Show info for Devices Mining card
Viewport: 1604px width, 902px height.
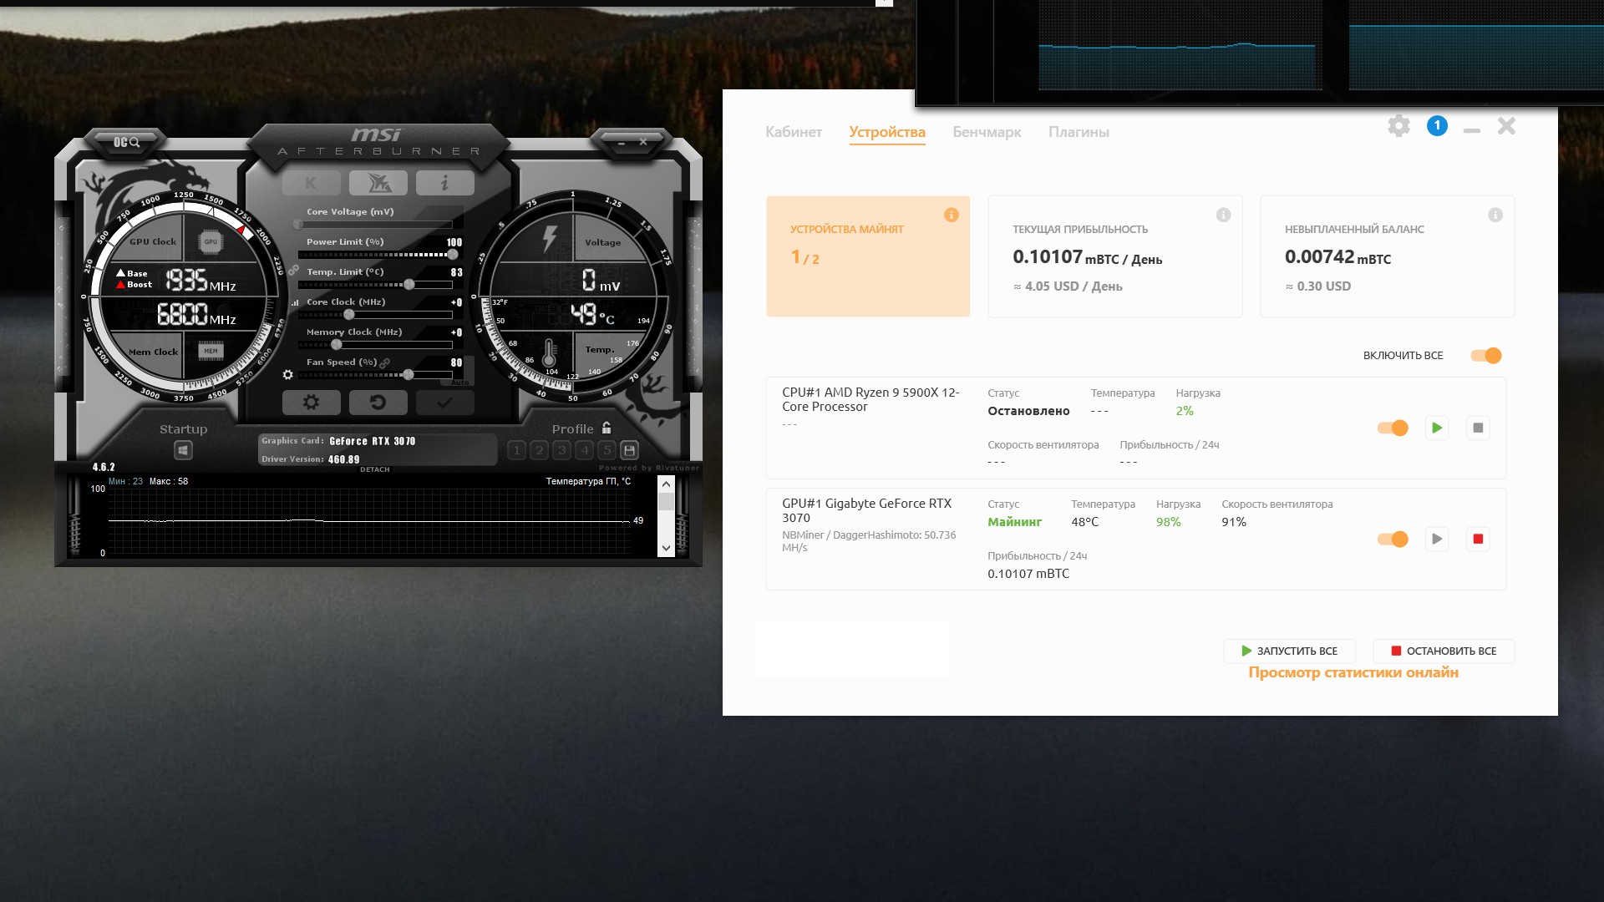point(951,215)
